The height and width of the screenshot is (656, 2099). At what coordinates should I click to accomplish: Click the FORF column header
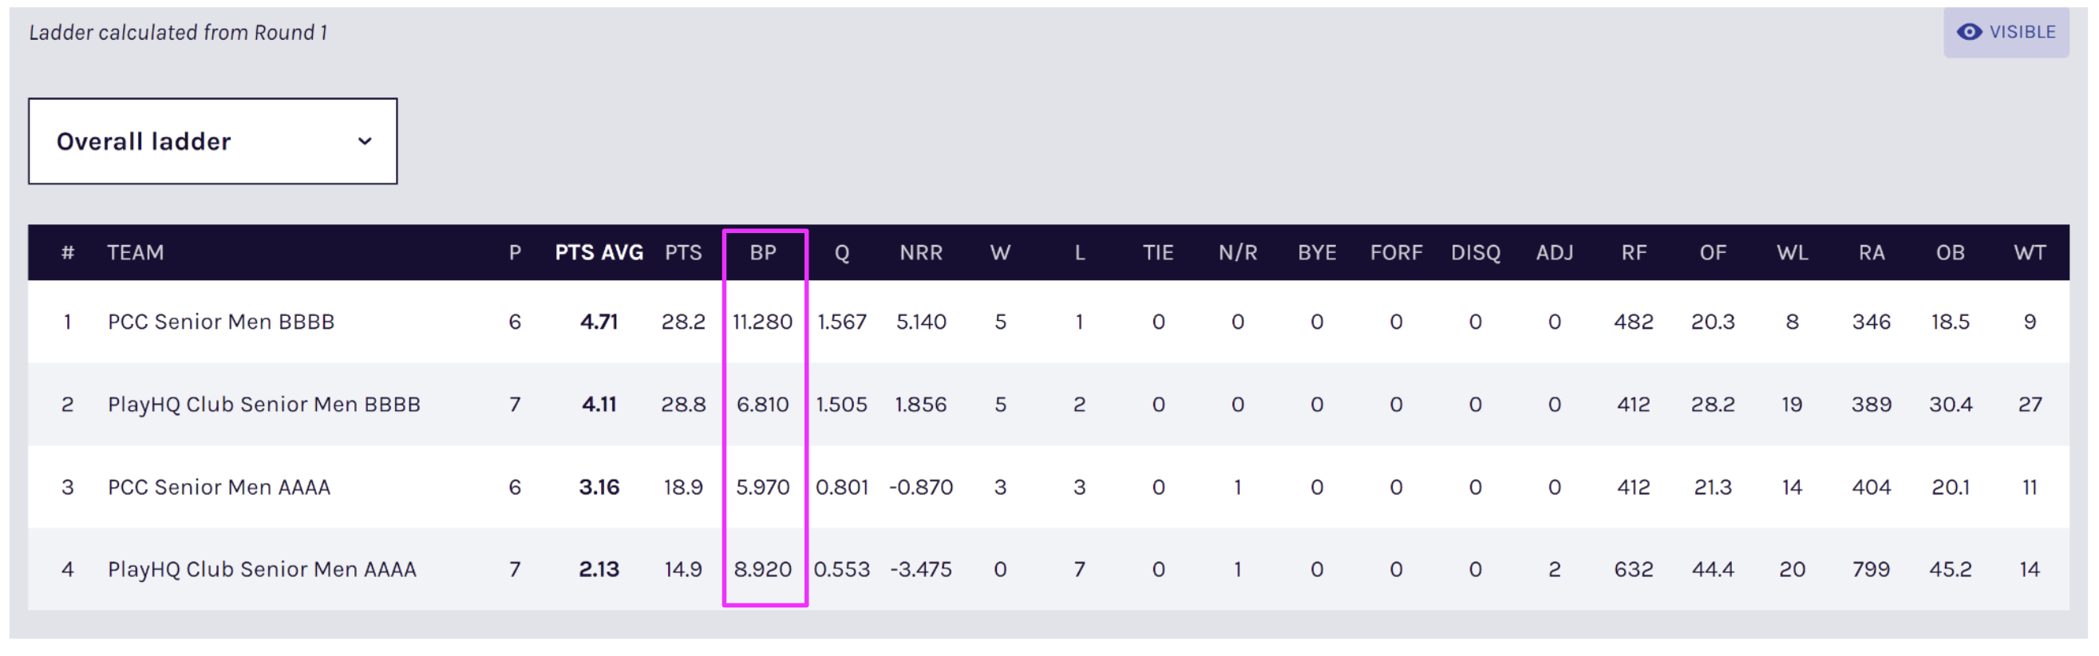click(x=1396, y=253)
